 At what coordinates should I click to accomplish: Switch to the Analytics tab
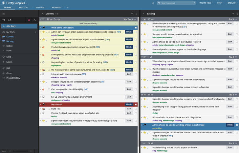23,7
